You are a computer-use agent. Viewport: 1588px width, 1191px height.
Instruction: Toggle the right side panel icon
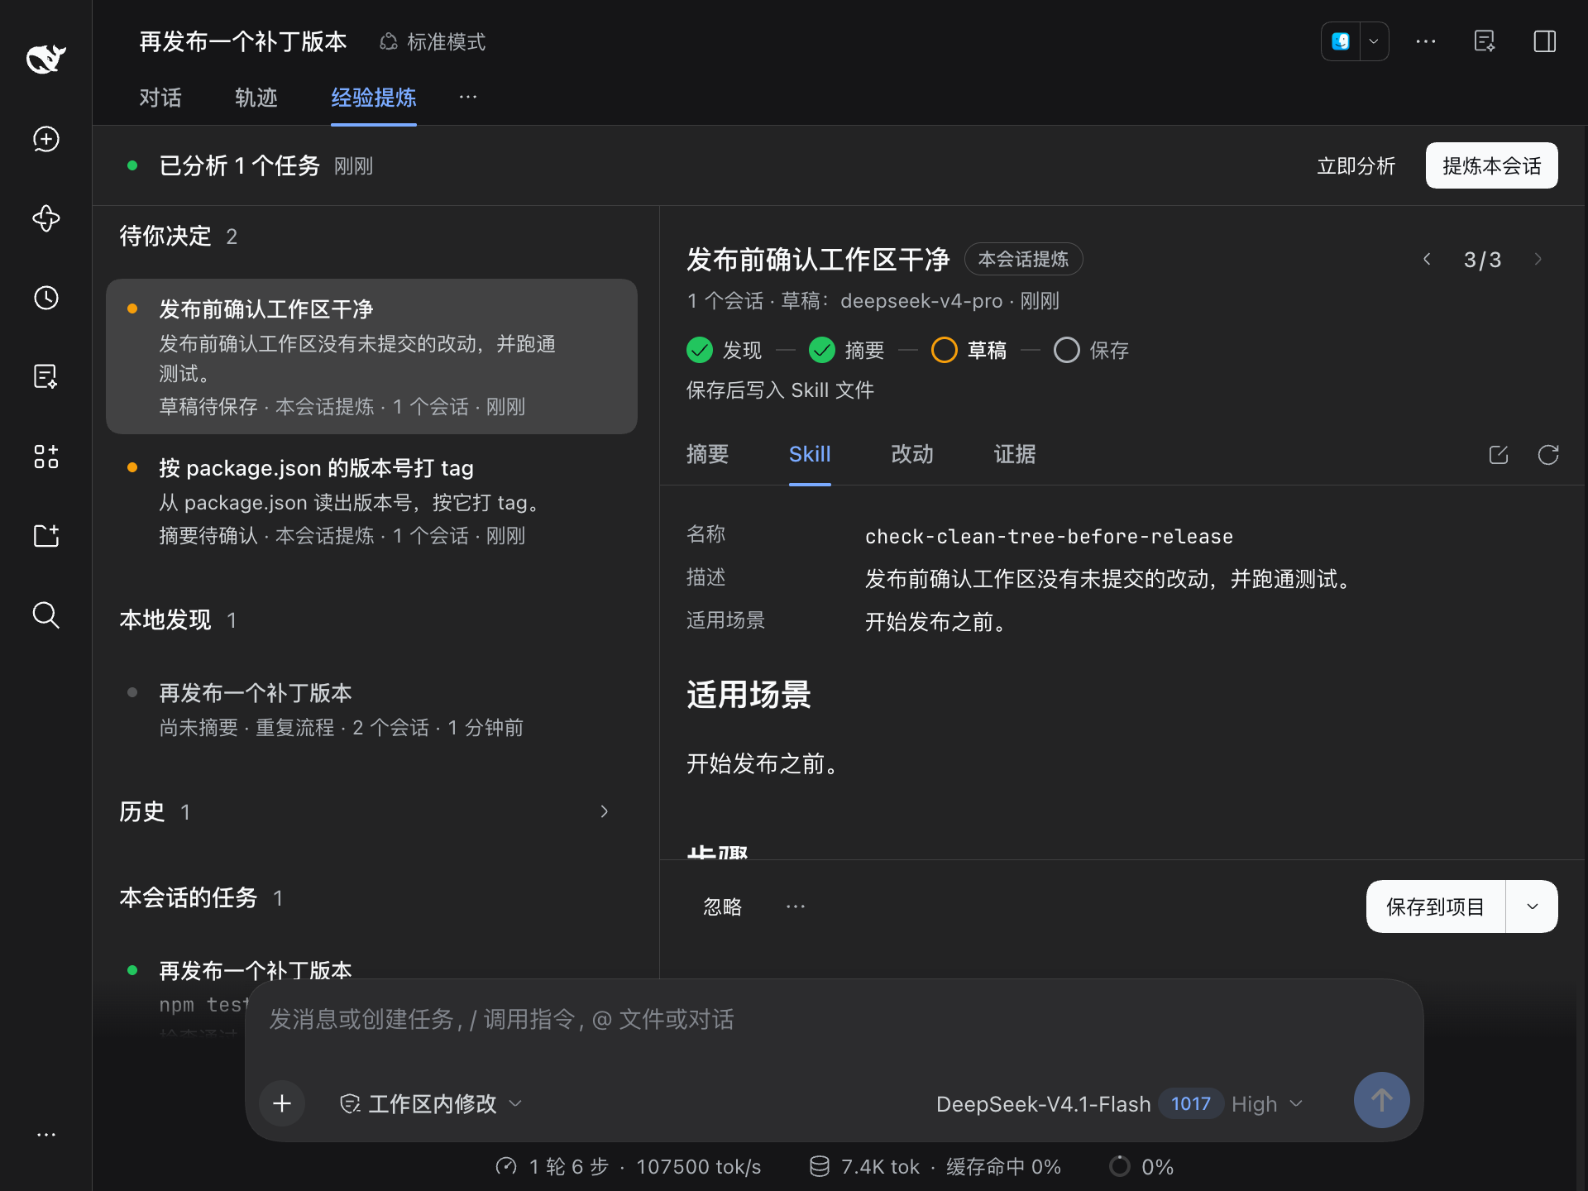[1545, 41]
